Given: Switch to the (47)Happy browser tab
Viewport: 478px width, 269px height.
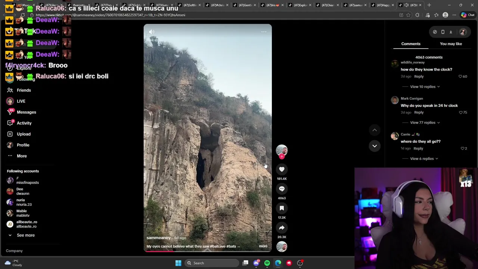Looking at the screenshot, I should [382, 5].
